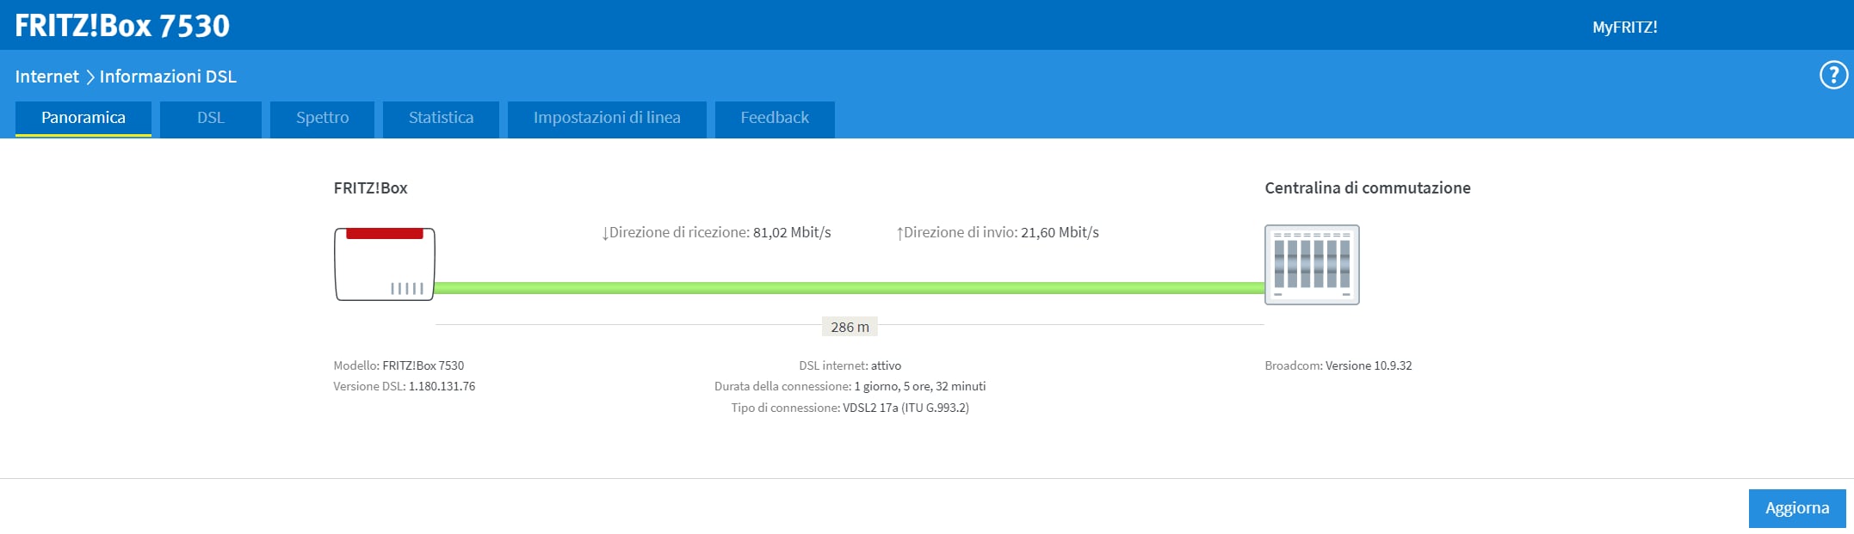Click the Versione DSL 1.180.131.76 text
Image resolution: width=1854 pixels, height=534 pixels.
405,386
